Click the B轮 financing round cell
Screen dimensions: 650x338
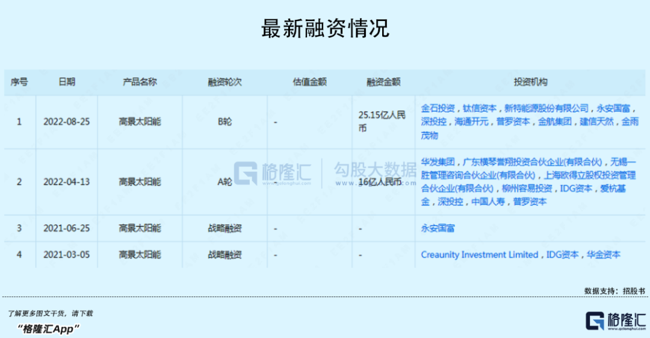224,122
